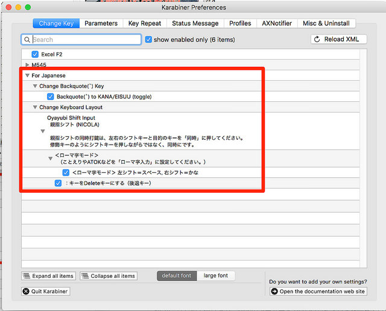Toggle Backquote to KANA/EISUU checkbox
The image size is (386, 311).
tap(51, 96)
